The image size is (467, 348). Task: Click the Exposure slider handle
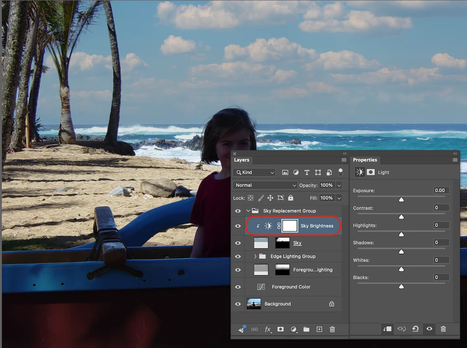tap(401, 200)
